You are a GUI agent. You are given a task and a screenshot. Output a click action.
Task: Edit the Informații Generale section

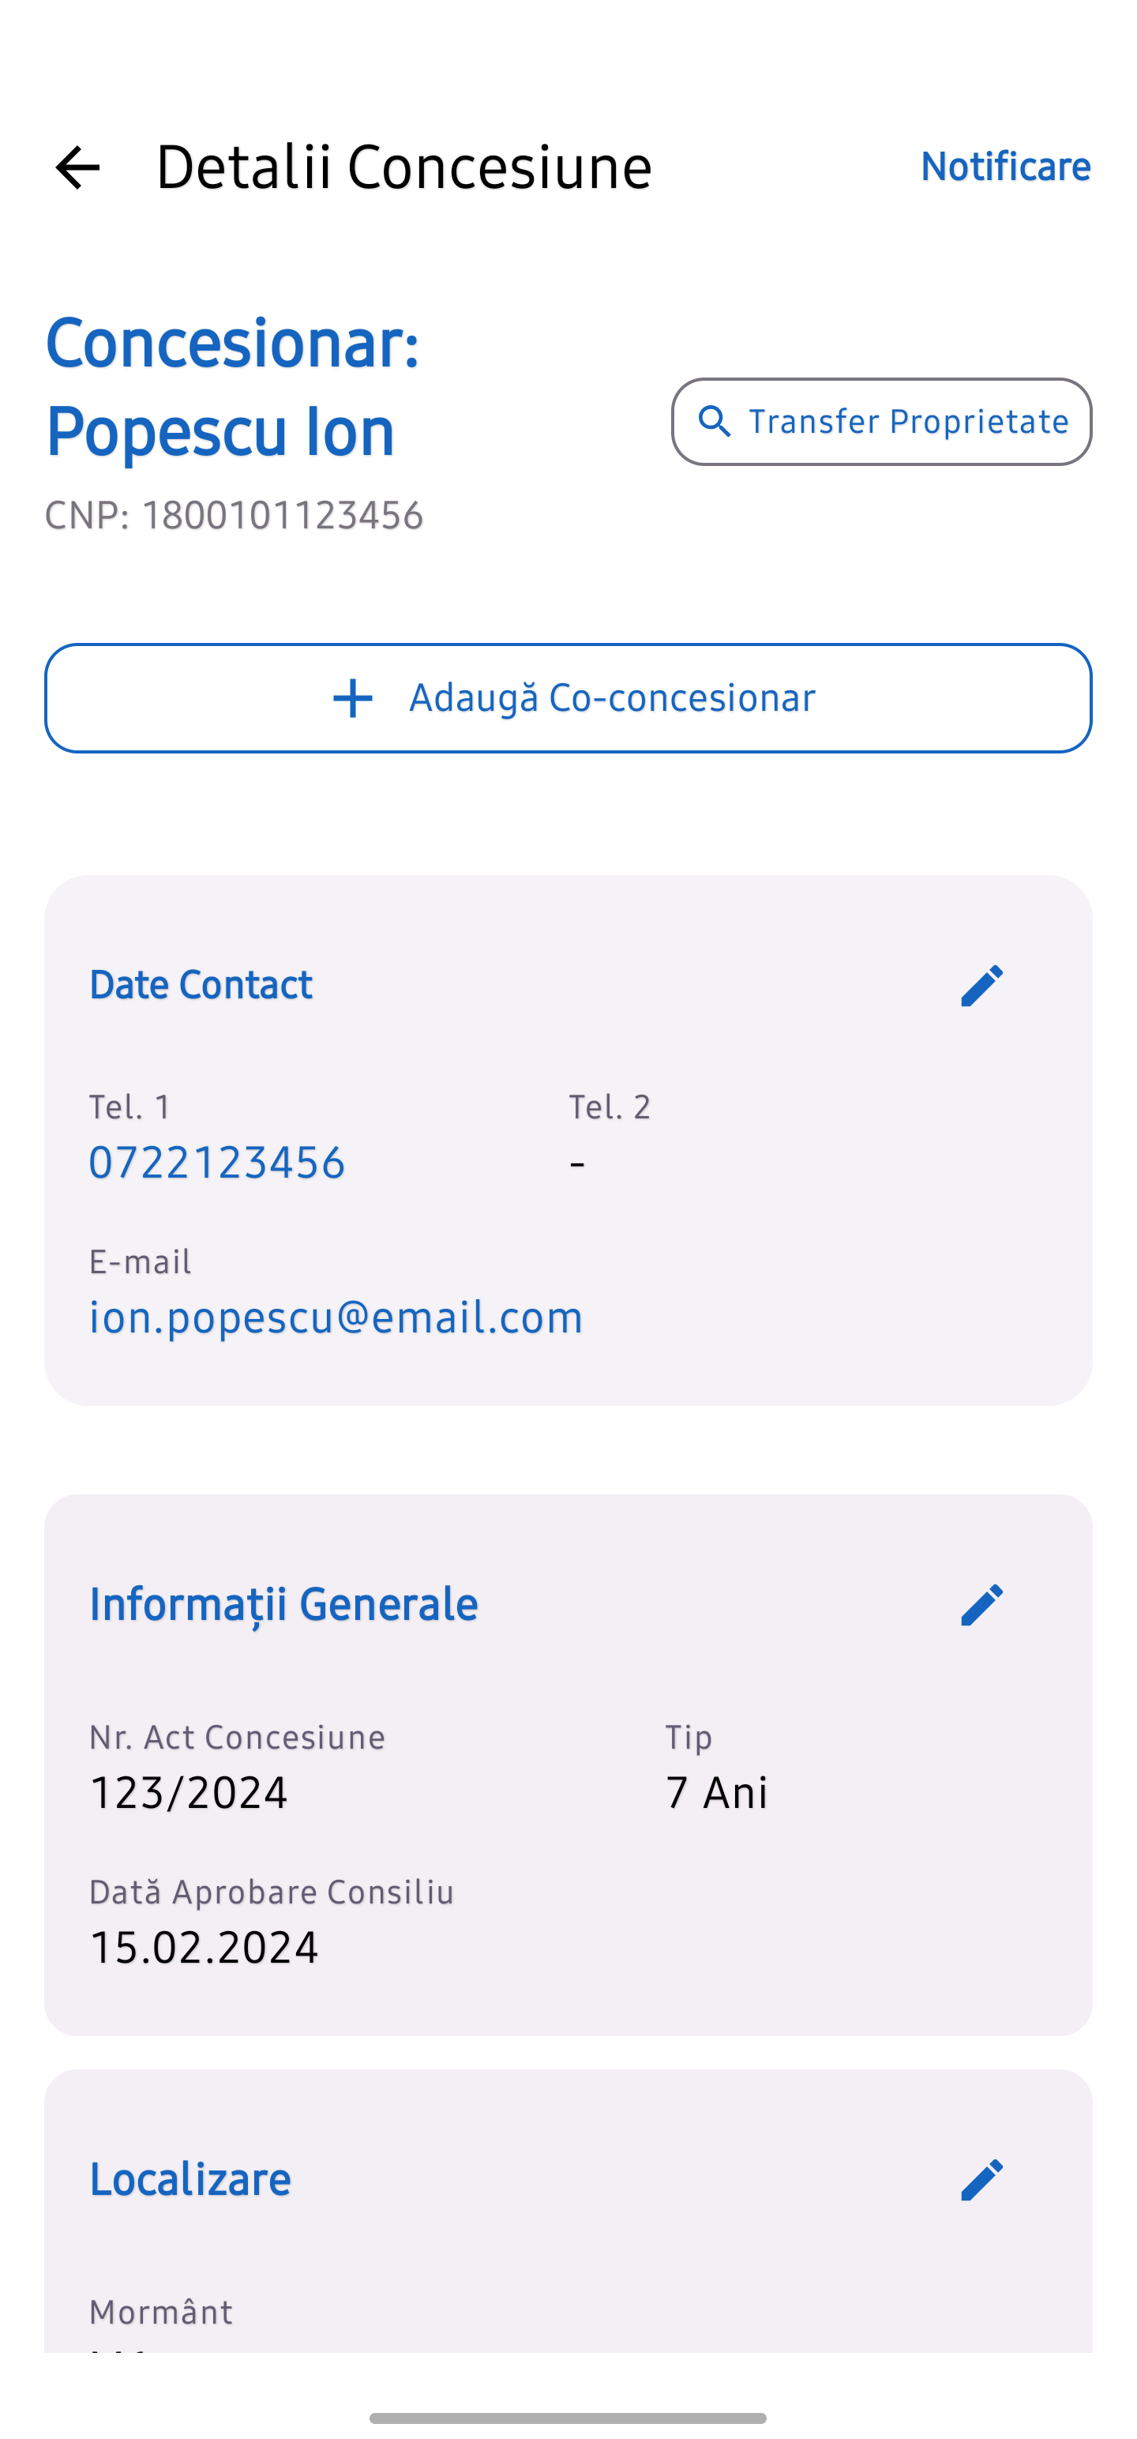981,1605
